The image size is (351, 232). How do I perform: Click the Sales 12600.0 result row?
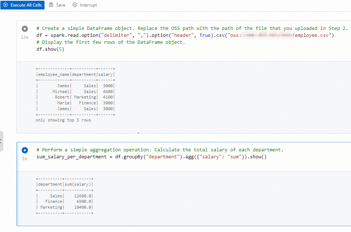[x=65, y=196]
